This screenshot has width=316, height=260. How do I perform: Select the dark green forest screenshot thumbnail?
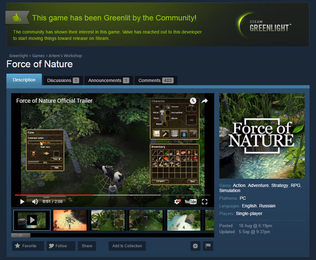[x=146, y=220]
